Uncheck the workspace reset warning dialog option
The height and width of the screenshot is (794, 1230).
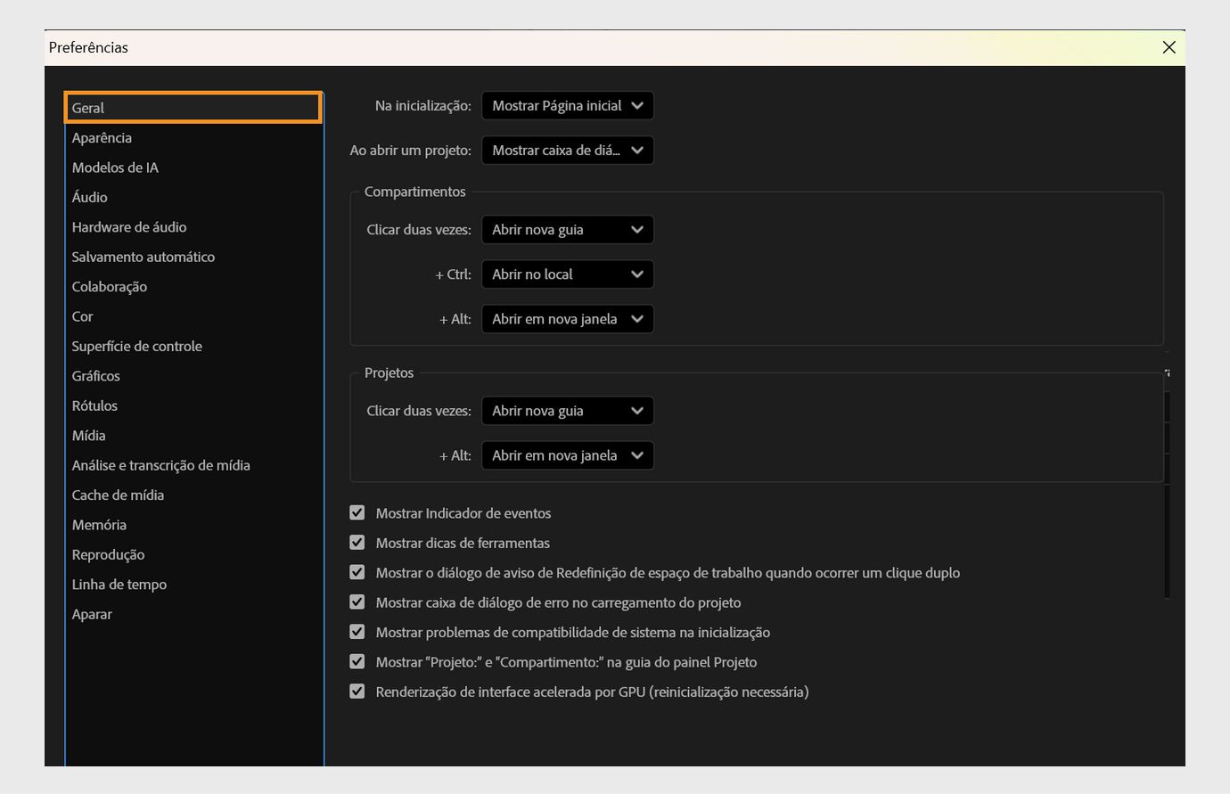357,572
